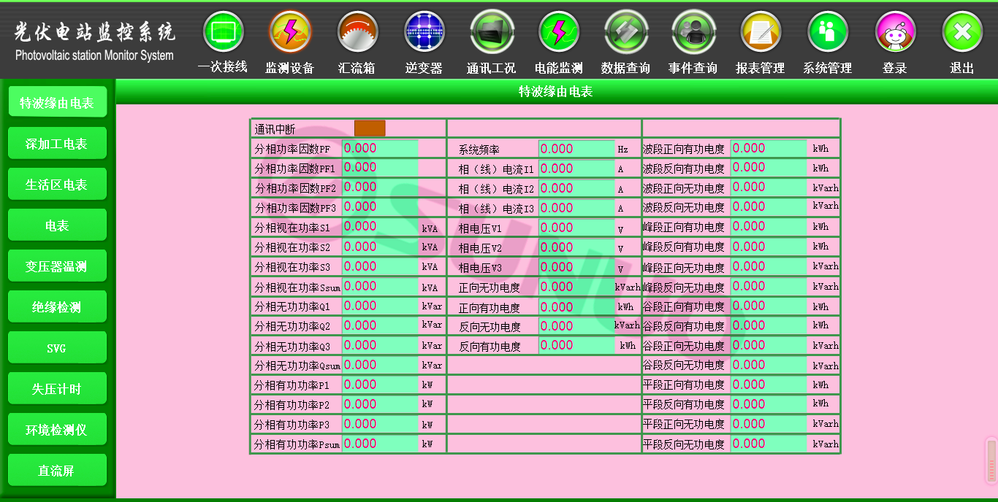Click the 监测设备 lightning icon
The image size is (998, 502).
point(290,33)
